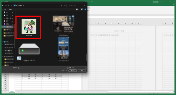
Task: Click cell containing 다 in row 21
Action: [36, 74]
